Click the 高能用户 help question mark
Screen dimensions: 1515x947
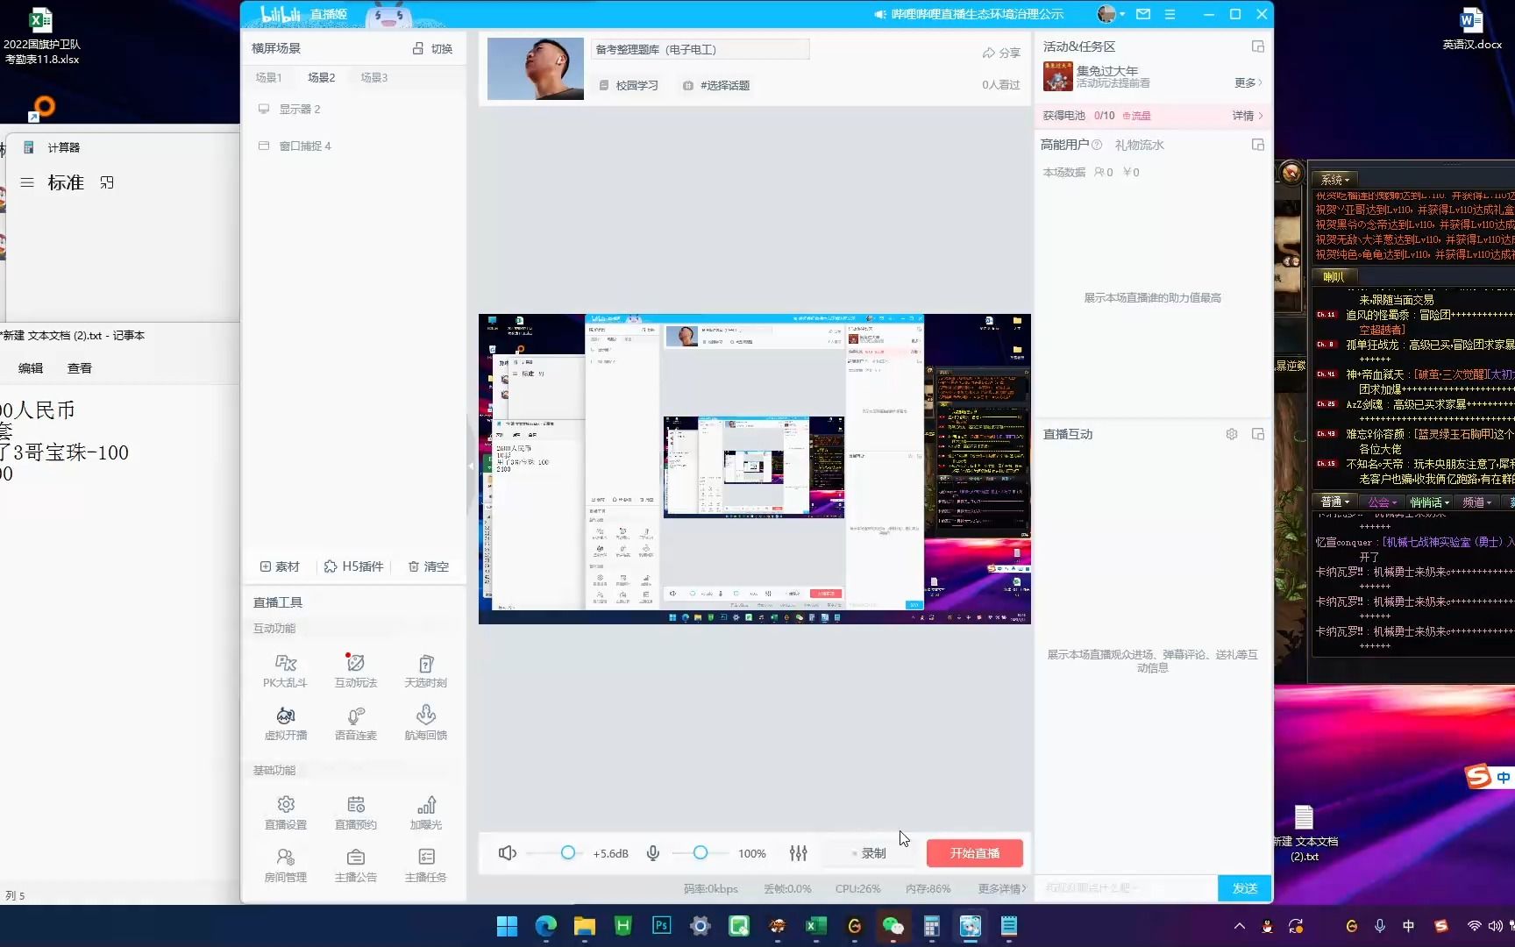1097,145
